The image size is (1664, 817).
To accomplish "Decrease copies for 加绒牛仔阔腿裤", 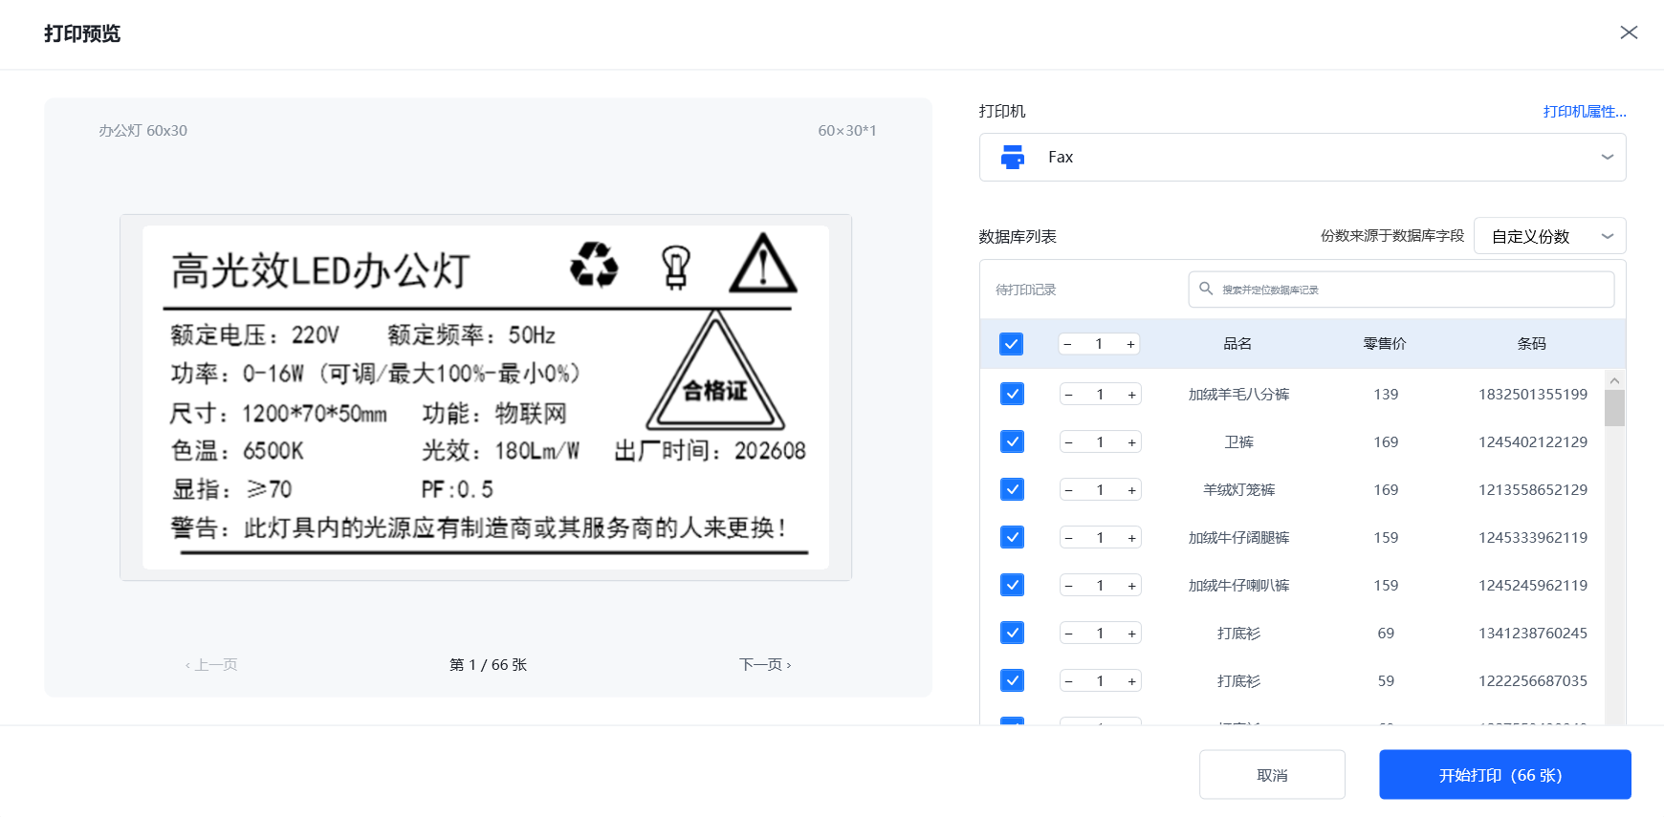I will 1068,538.
